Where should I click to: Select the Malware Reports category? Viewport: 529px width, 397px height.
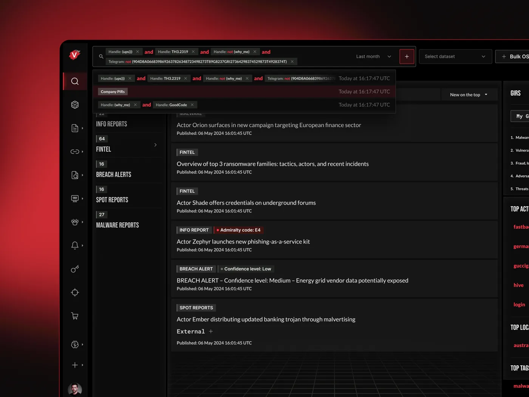[118, 225]
